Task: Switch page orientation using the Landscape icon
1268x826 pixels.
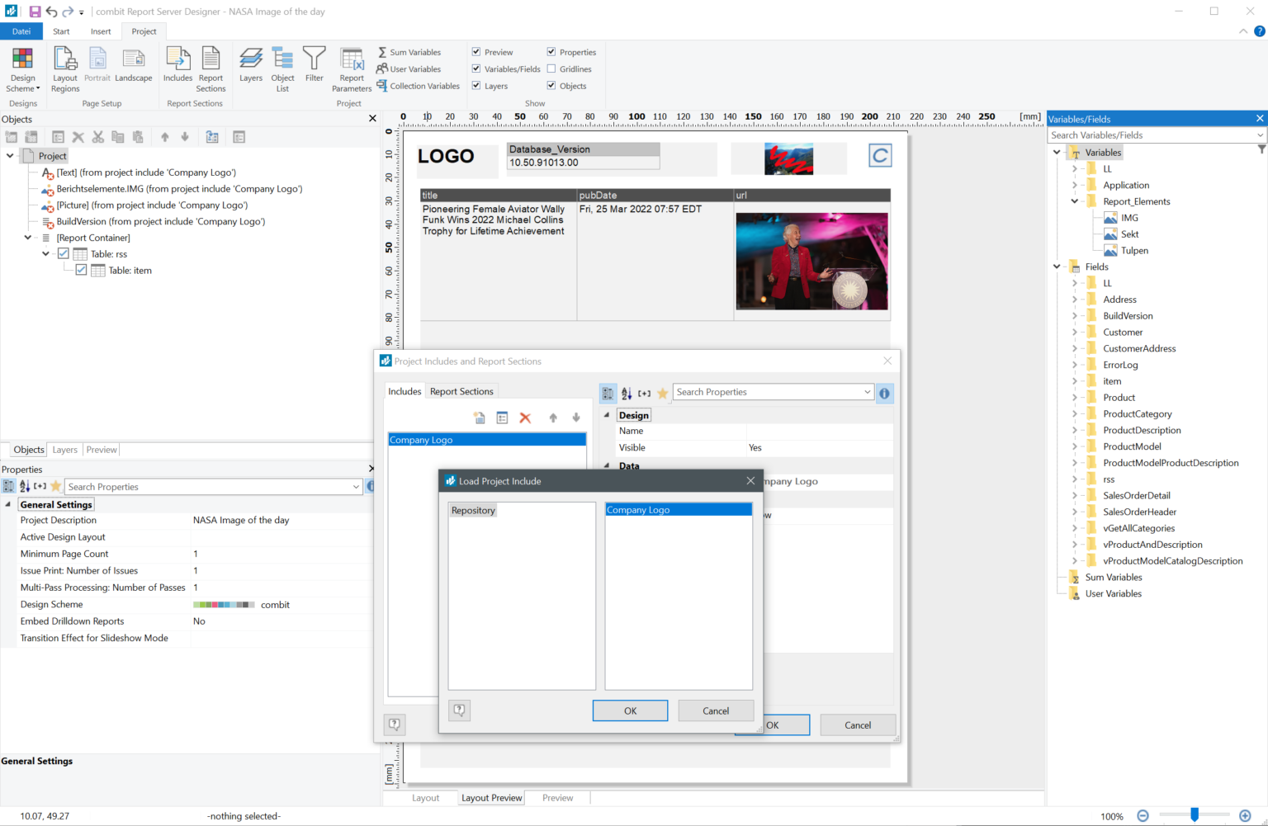Action: click(x=134, y=68)
